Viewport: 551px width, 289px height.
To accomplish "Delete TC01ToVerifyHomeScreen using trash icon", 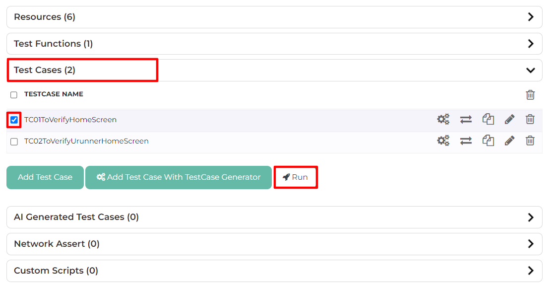I will pos(530,119).
